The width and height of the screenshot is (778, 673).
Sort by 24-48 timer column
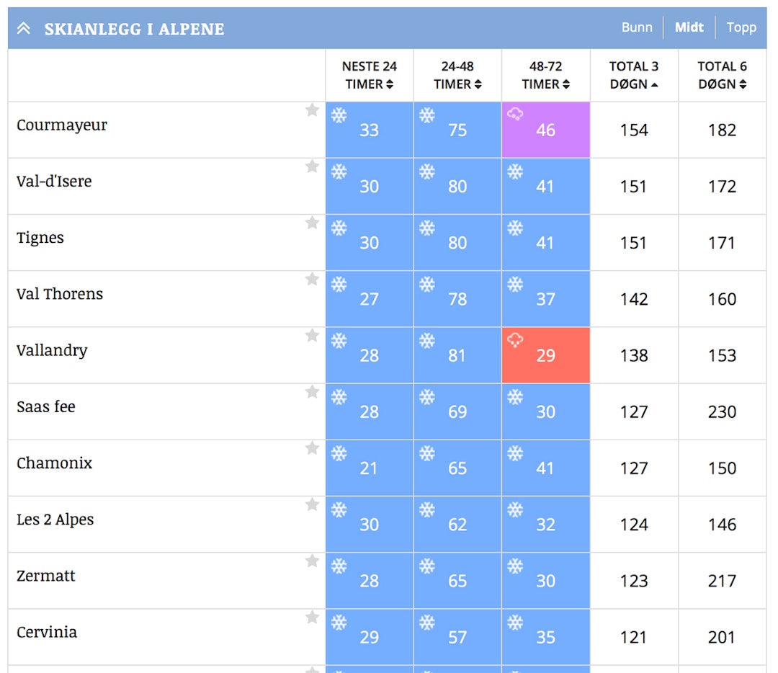[x=457, y=76]
